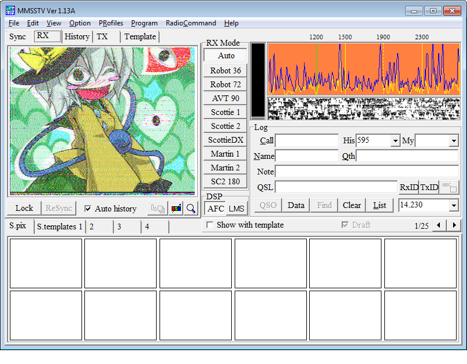Open the log List button
The height and width of the screenshot is (364, 467).
click(380, 205)
